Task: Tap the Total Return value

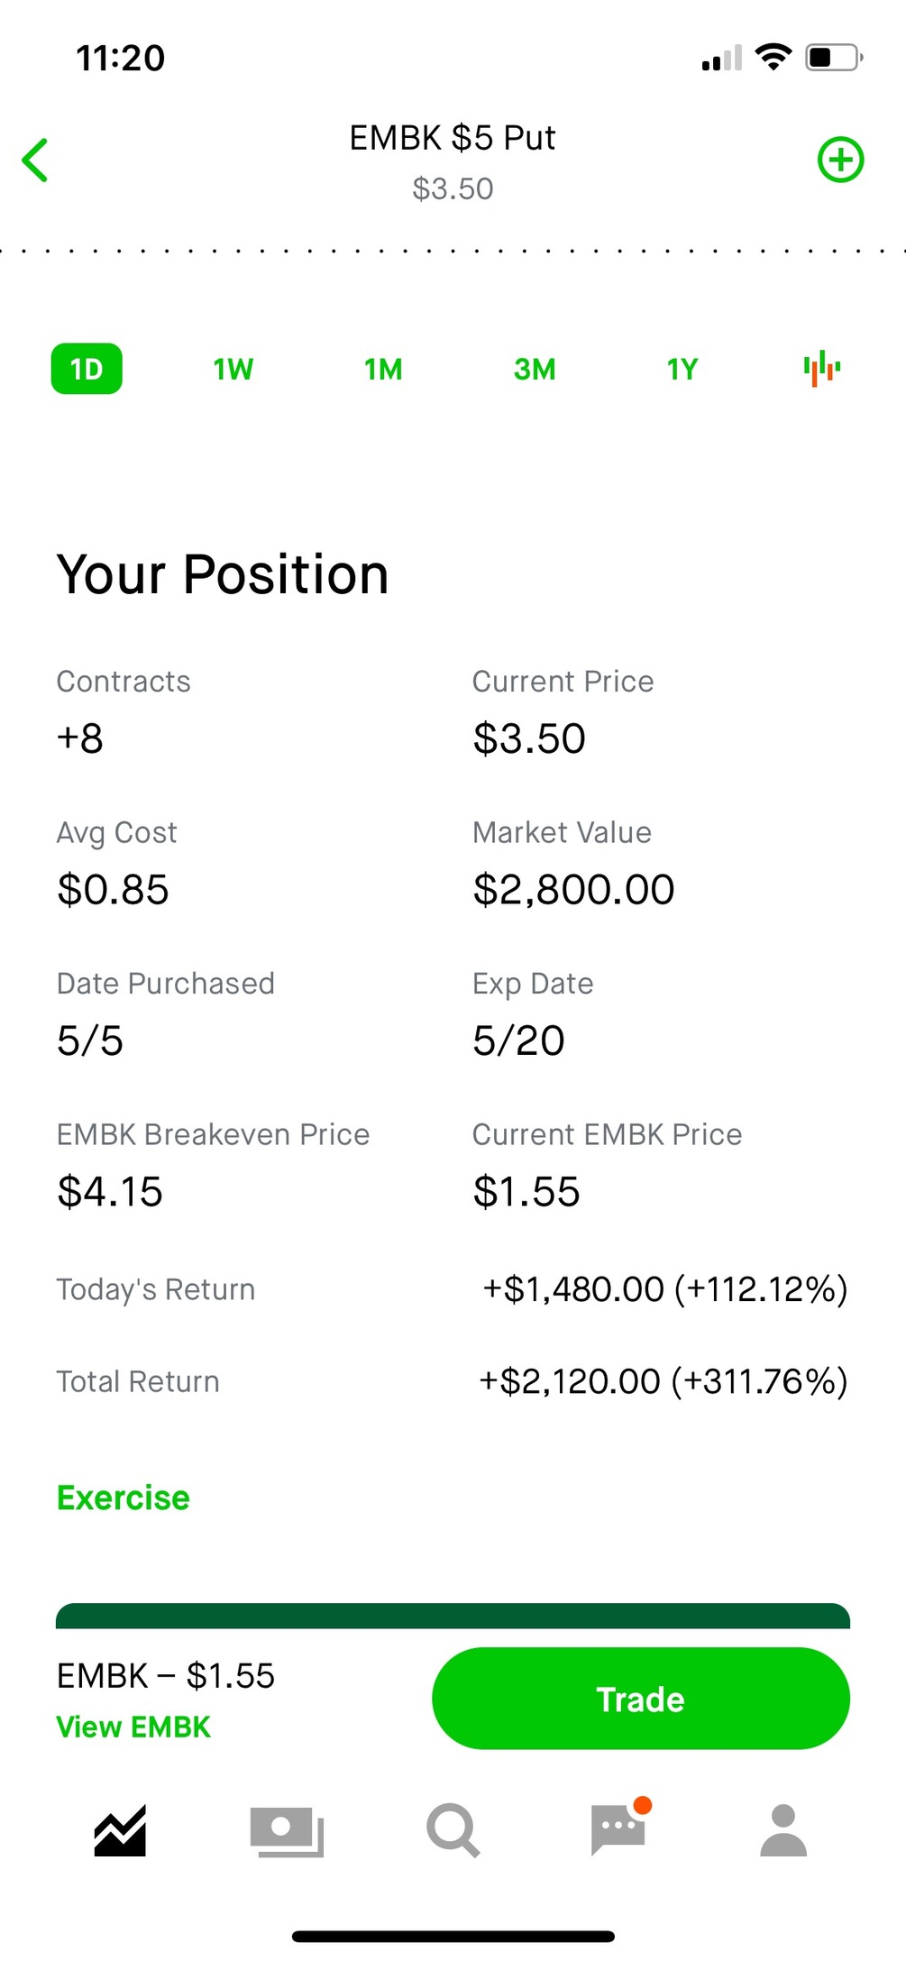Action: (x=663, y=1381)
